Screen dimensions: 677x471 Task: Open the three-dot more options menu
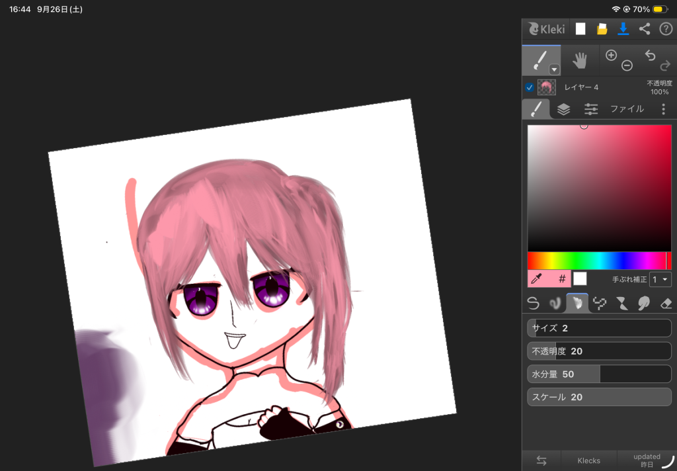click(x=664, y=109)
